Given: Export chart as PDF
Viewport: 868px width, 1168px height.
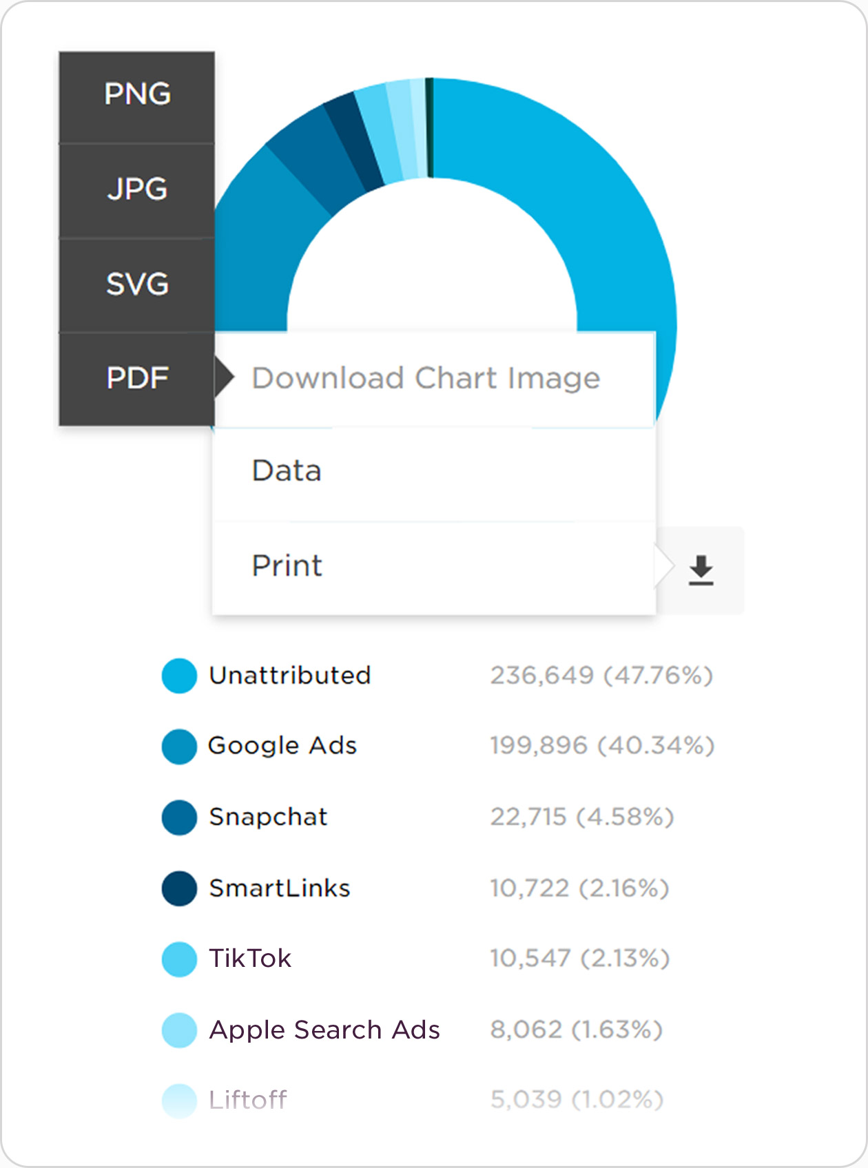Looking at the screenshot, I should 137,378.
